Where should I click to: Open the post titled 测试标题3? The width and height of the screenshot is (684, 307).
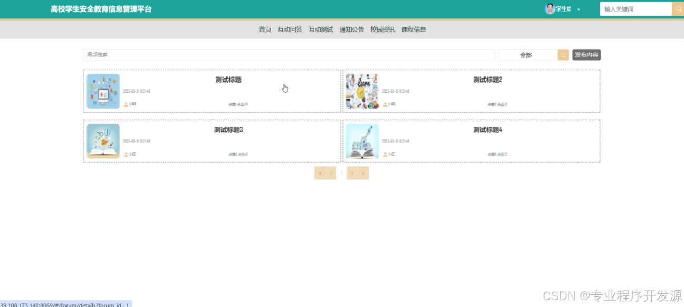click(228, 130)
